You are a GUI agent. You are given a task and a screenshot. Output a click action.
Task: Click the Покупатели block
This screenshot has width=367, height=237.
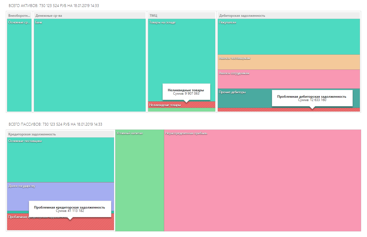click(288, 37)
